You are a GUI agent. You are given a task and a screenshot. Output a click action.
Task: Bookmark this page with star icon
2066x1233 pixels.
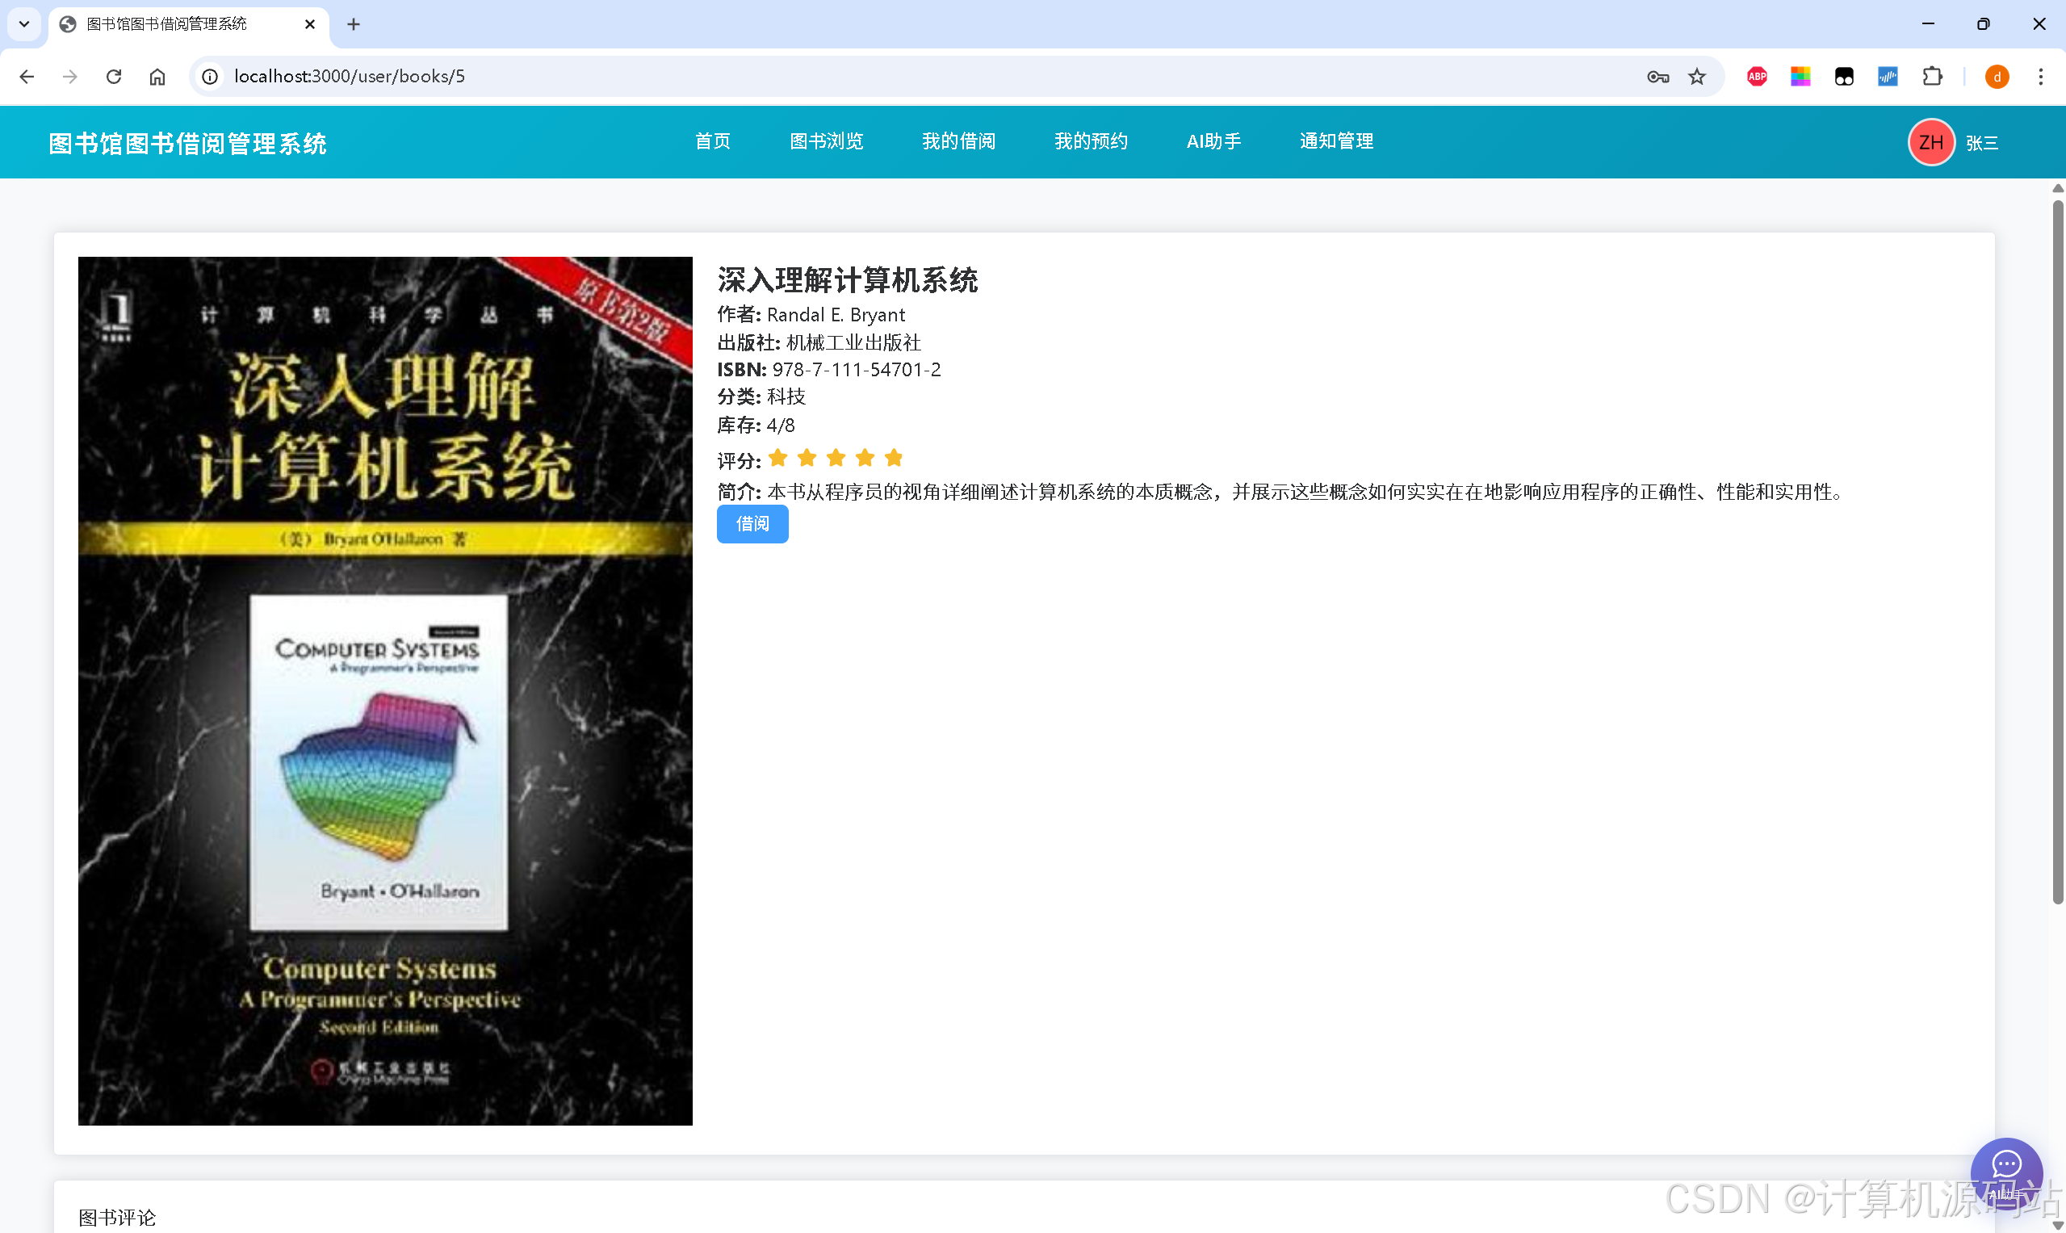click(x=1696, y=77)
